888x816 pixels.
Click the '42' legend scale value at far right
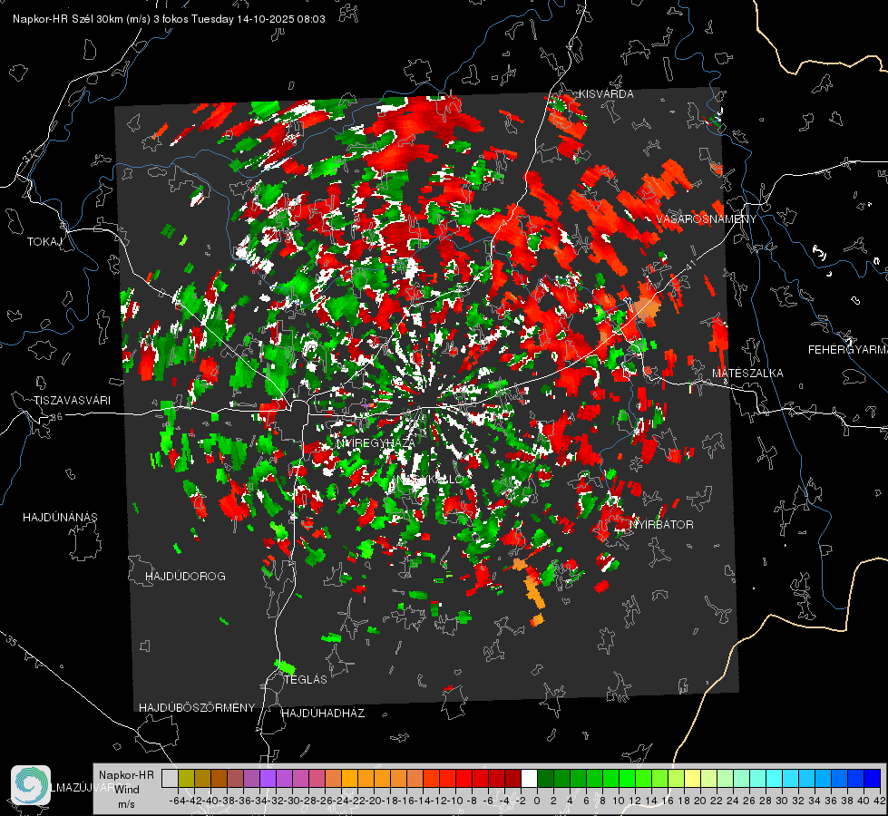click(879, 801)
